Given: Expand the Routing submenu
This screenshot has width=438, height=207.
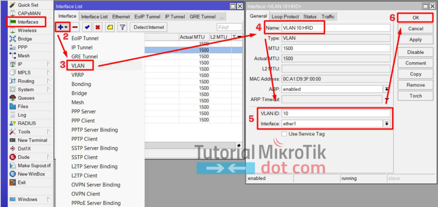Looking at the screenshot, I should tap(48, 81).
